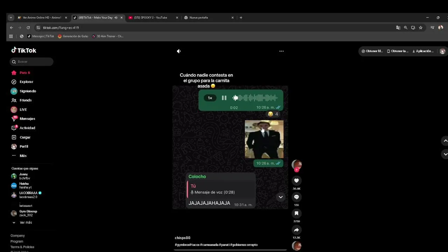Mute the TikTok video sound
Viewport: 448px width, 252px height.
coord(179,51)
